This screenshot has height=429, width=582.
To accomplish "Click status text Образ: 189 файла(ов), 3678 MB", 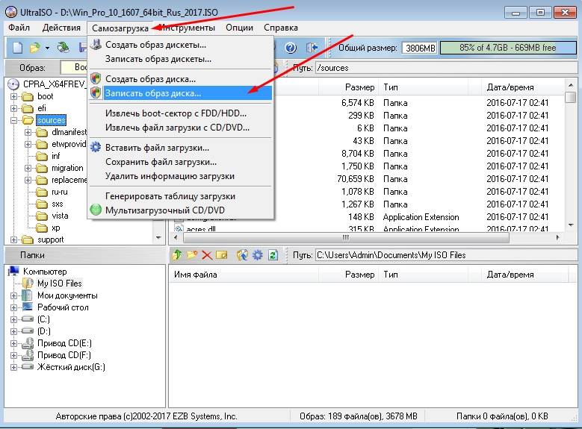I will (x=358, y=416).
